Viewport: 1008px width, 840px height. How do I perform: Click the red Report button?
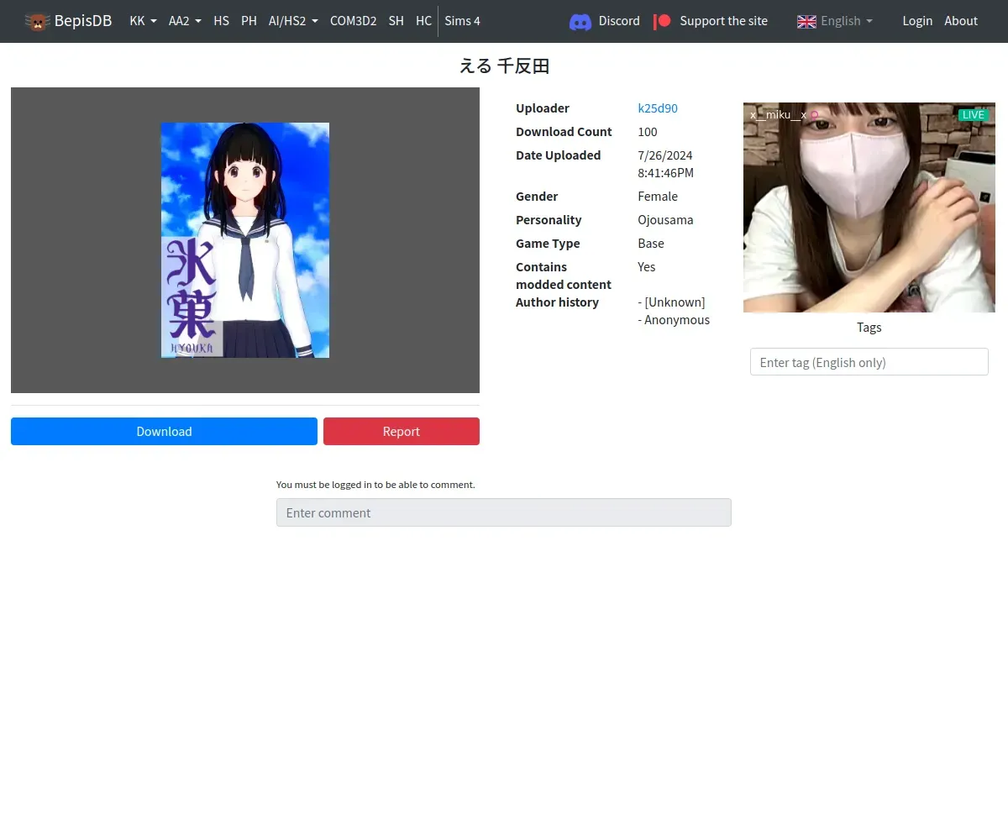[402, 432]
